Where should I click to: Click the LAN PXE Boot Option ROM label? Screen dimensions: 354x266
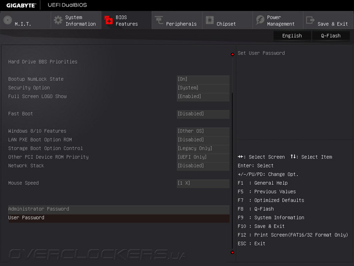click(40, 140)
